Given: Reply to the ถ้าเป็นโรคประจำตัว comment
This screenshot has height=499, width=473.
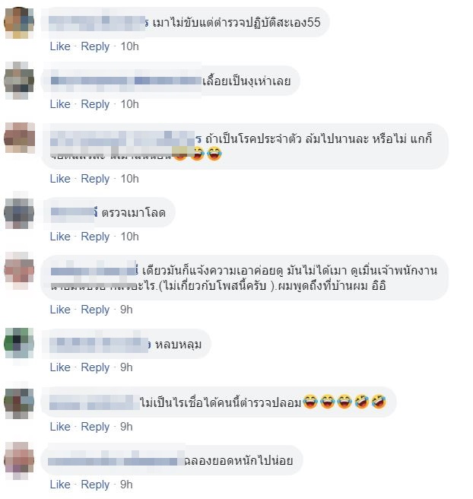Looking at the screenshot, I should 95,180.
